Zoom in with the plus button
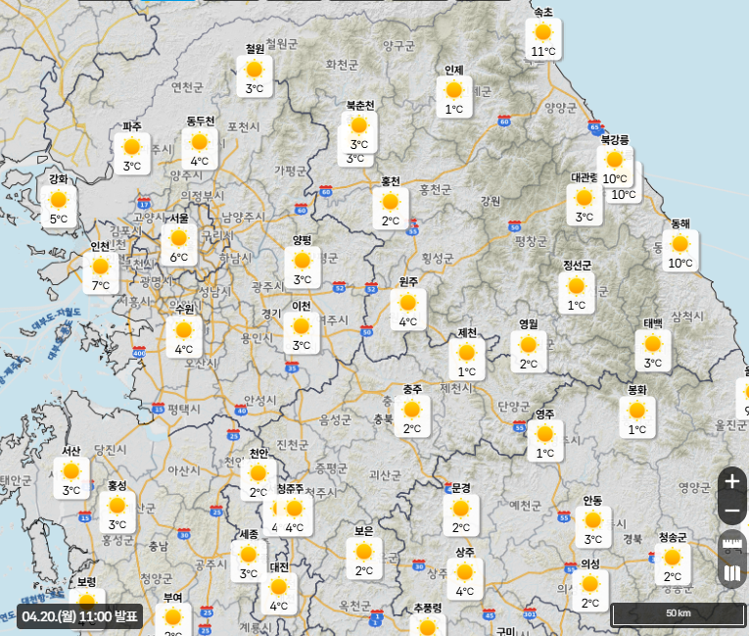The image size is (749, 636). [x=731, y=481]
